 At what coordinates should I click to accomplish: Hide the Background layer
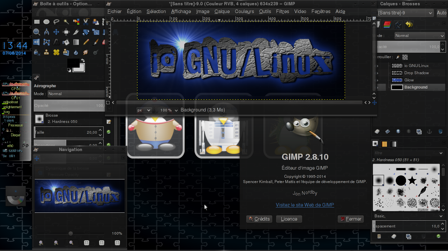coord(377,87)
